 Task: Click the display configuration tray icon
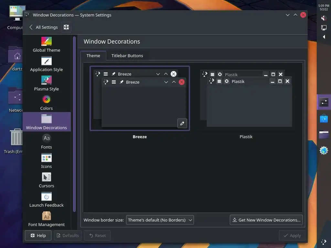click(324, 28)
